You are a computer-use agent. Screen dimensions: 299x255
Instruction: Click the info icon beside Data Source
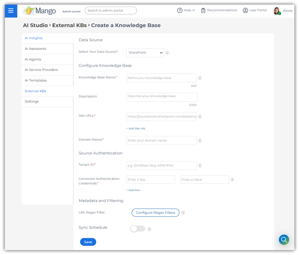click(167, 53)
